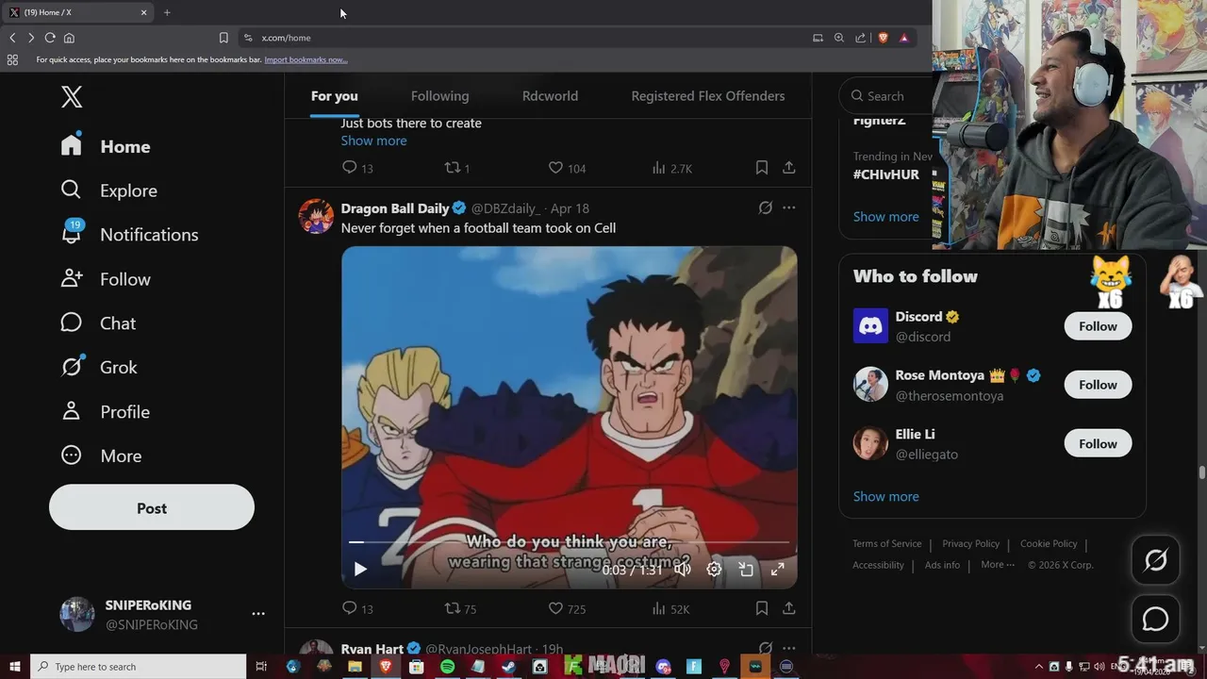
Task: Expand truncated post with Show more
Action: coord(373,141)
